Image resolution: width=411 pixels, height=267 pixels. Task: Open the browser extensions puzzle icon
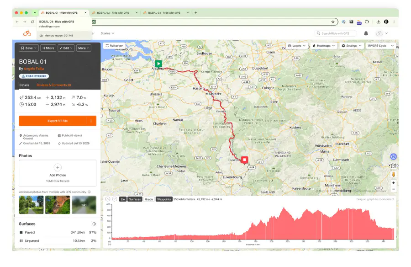(367, 22)
